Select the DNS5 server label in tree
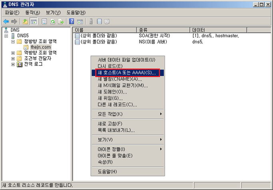Viewport: 273px width, 190px height. [x=23, y=36]
